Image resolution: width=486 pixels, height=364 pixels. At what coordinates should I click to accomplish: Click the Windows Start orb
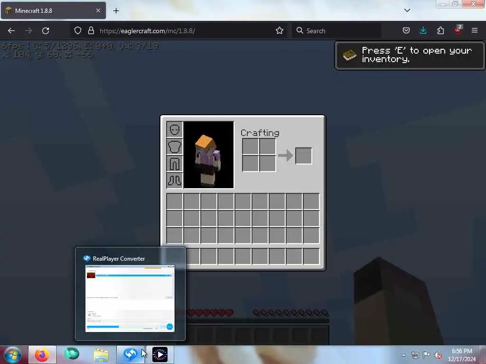[13, 355]
